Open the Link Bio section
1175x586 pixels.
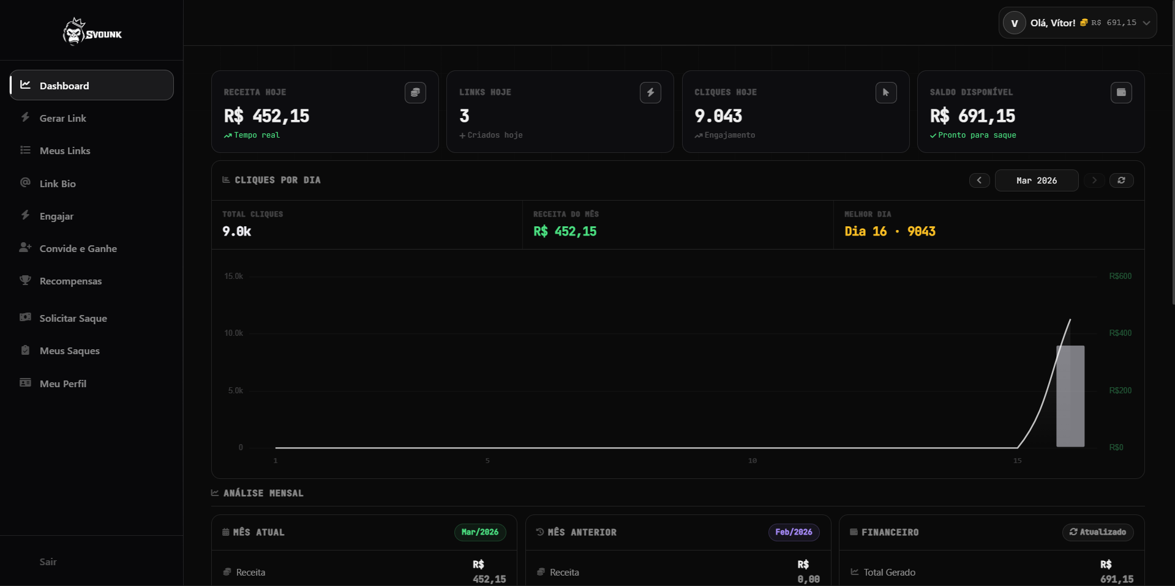click(x=58, y=184)
